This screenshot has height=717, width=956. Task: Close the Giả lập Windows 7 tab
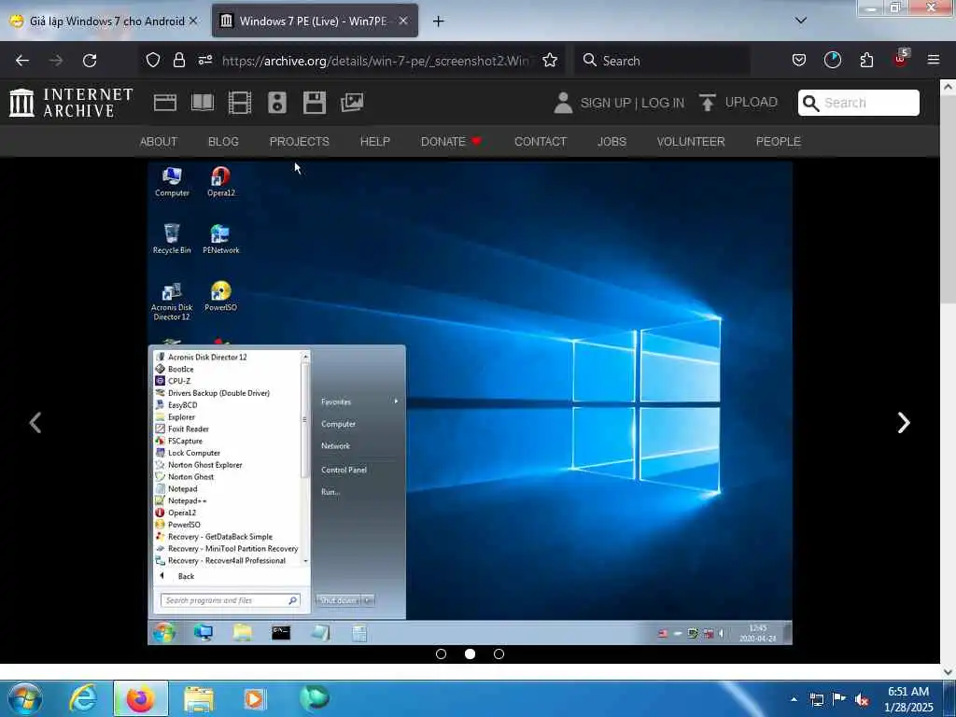pos(193,21)
